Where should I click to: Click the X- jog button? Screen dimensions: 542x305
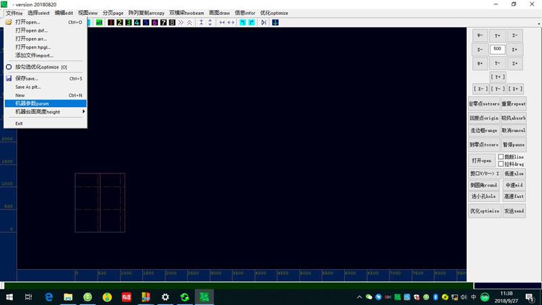pyautogui.click(x=480, y=49)
